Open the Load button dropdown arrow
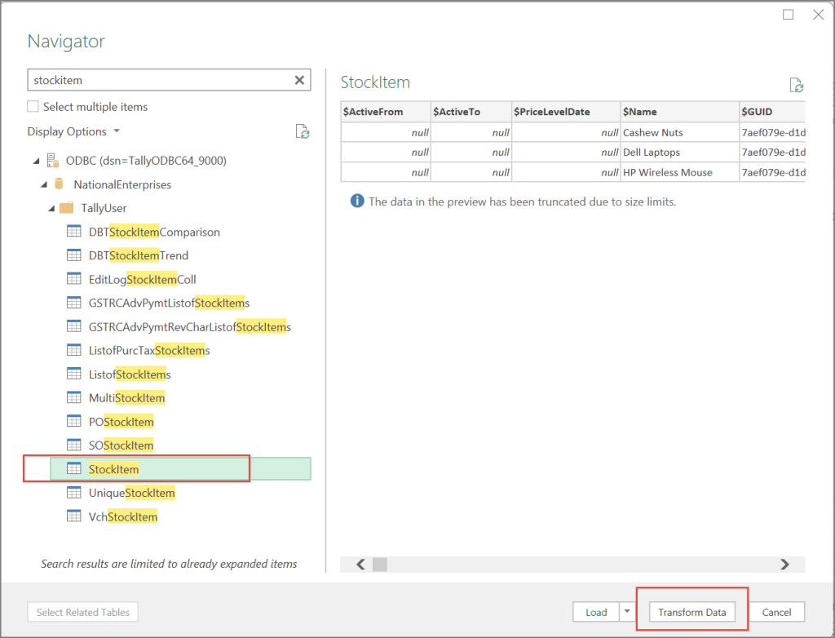 click(x=625, y=611)
